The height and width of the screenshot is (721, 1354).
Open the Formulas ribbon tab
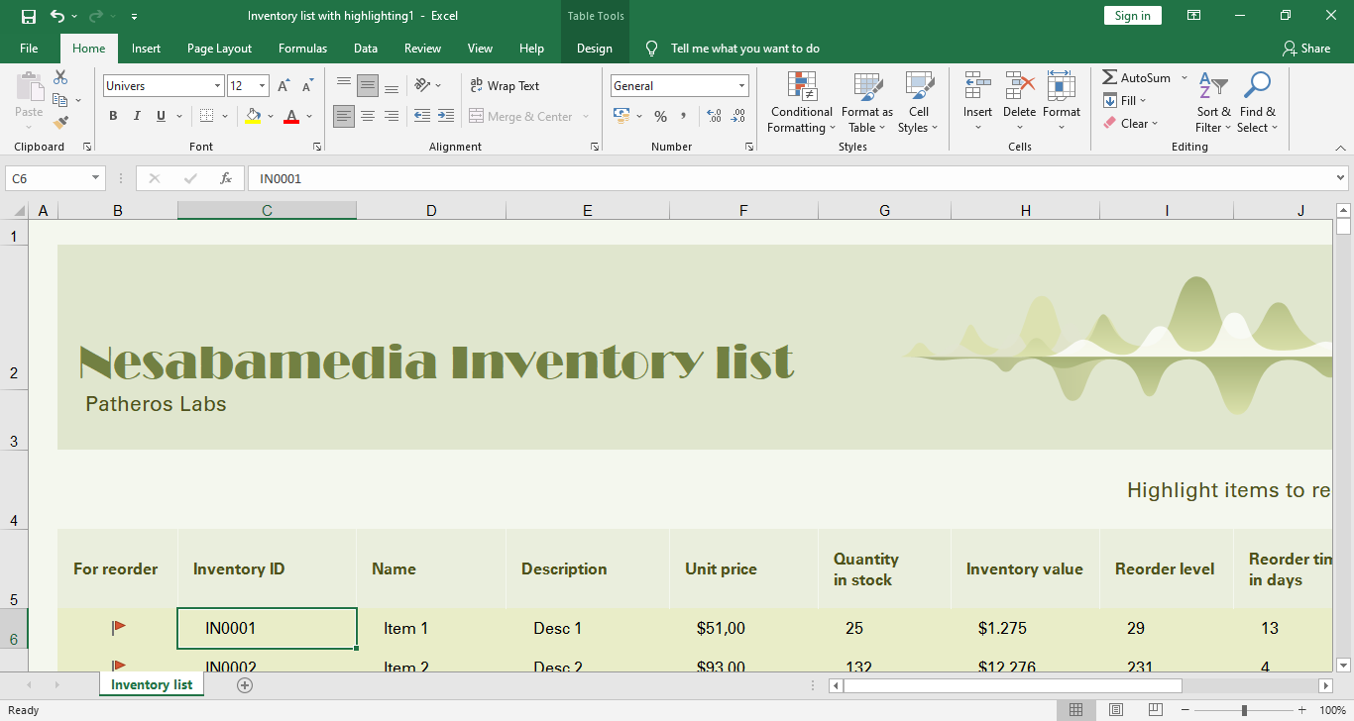(x=302, y=49)
